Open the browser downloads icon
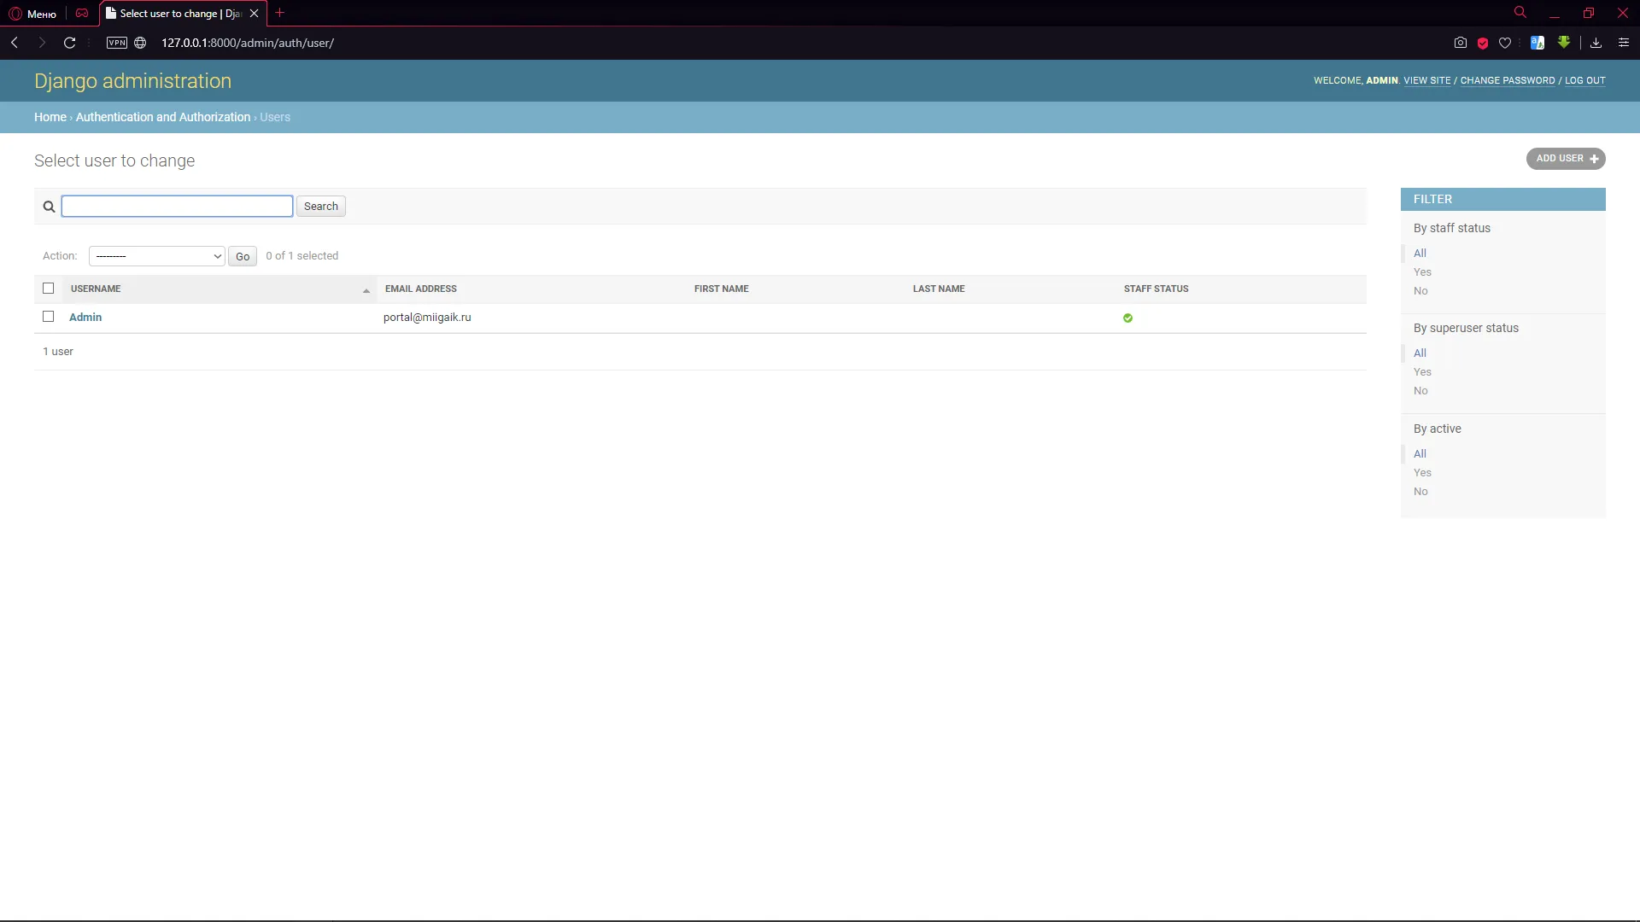 pyautogui.click(x=1596, y=43)
